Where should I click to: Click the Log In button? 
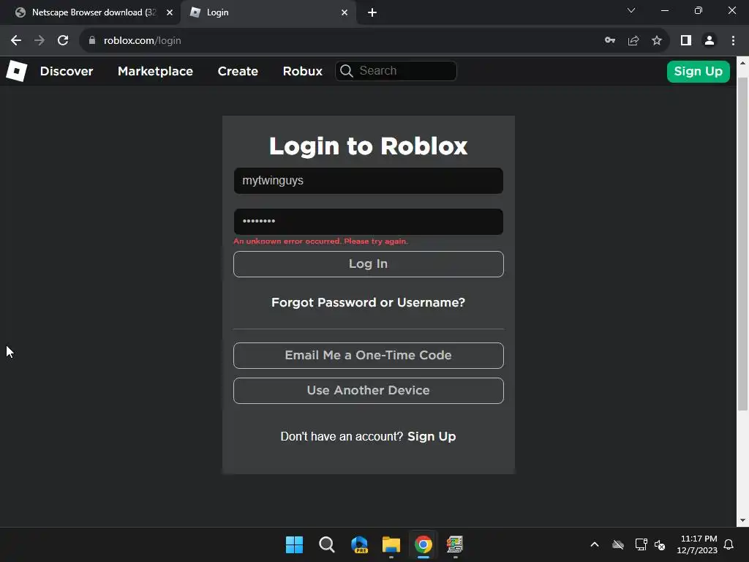(x=369, y=263)
